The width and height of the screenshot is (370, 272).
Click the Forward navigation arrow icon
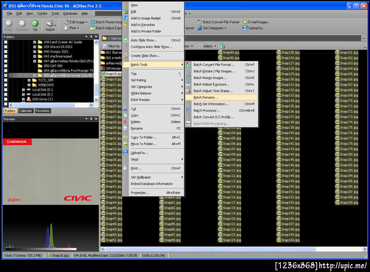[x=22, y=23]
